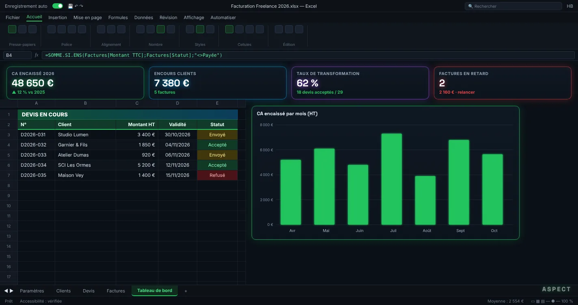The height and width of the screenshot is (305, 578).
Task: Open the Clients sheet tab
Action: [x=63, y=291]
